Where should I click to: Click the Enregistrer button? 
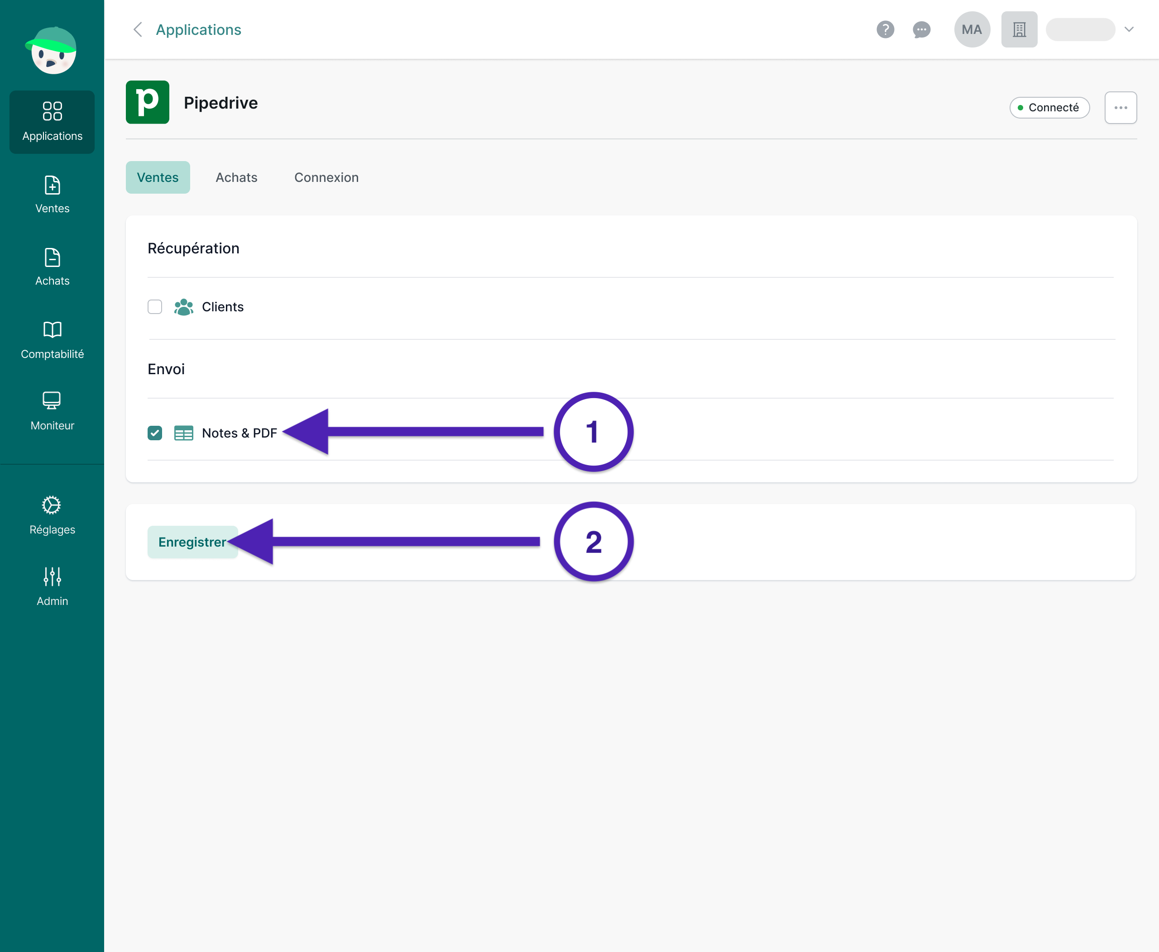click(x=192, y=543)
